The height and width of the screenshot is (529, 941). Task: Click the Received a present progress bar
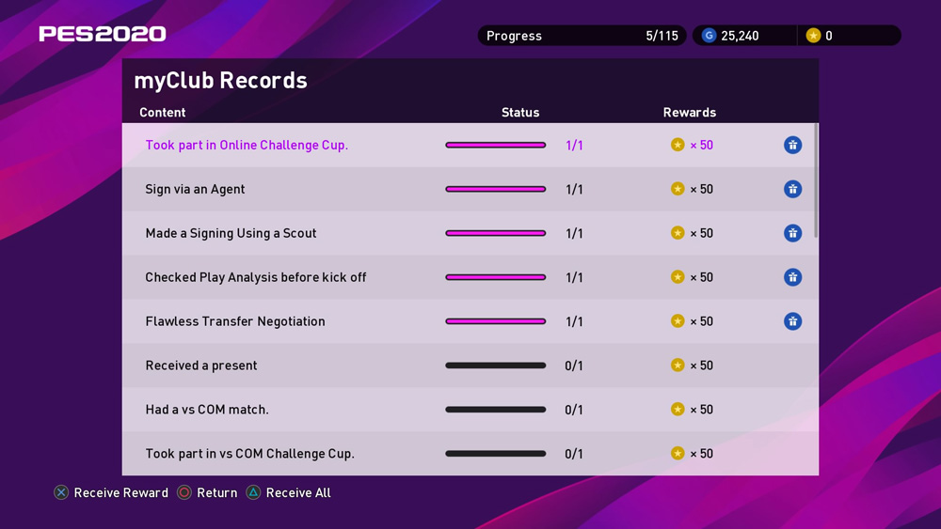(495, 366)
